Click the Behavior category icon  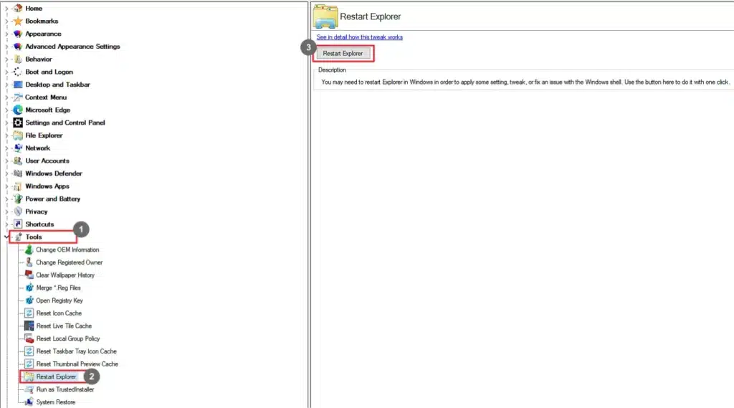(18, 59)
